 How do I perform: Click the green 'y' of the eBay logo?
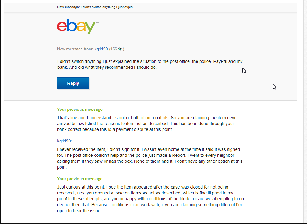click(x=90, y=28)
